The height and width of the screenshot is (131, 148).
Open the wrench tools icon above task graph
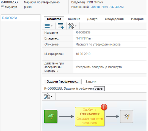pyautogui.click(x=47, y=96)
